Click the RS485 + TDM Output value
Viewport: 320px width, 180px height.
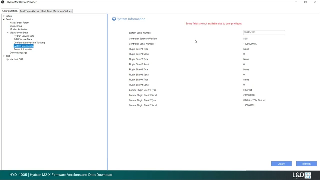coord(254,100)
